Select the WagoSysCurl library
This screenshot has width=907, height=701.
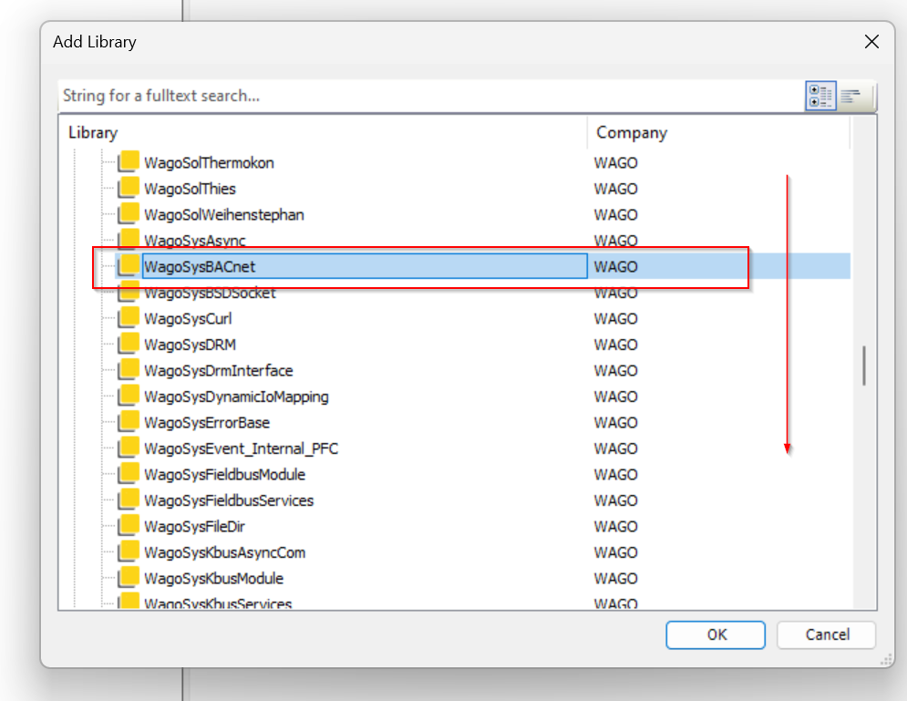pos(188,319)
